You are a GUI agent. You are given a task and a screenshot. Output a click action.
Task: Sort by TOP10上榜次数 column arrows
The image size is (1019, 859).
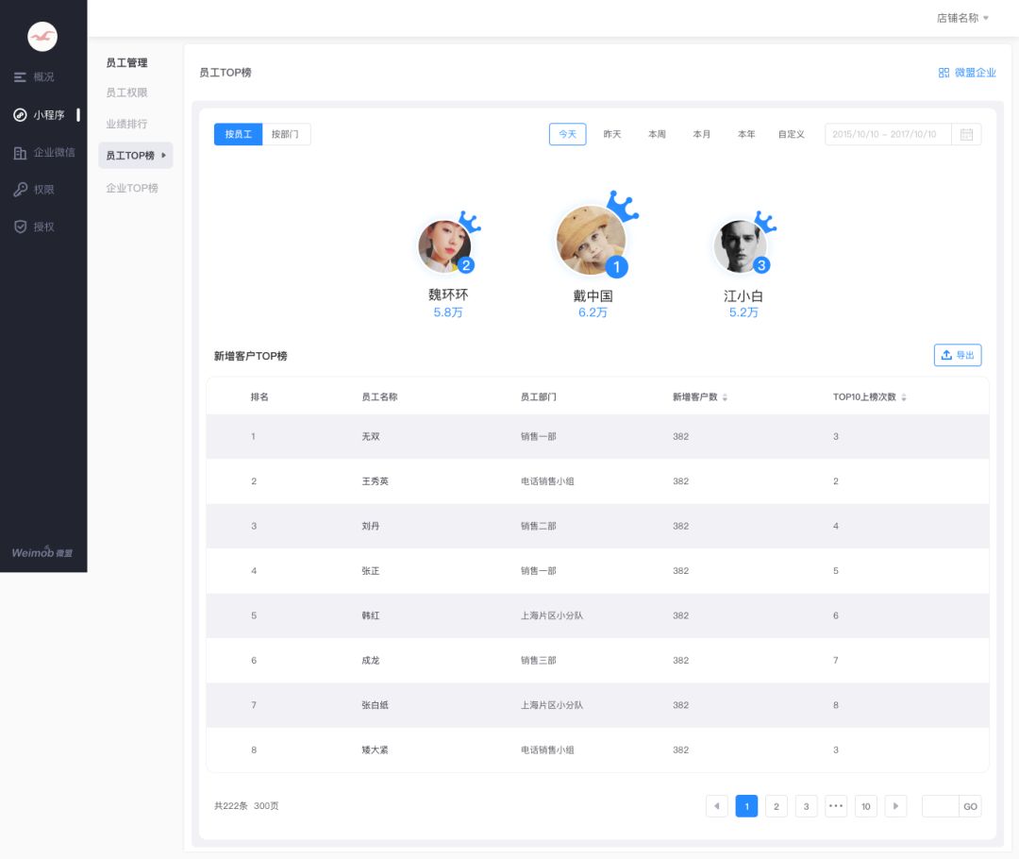[x=903, y=397]
